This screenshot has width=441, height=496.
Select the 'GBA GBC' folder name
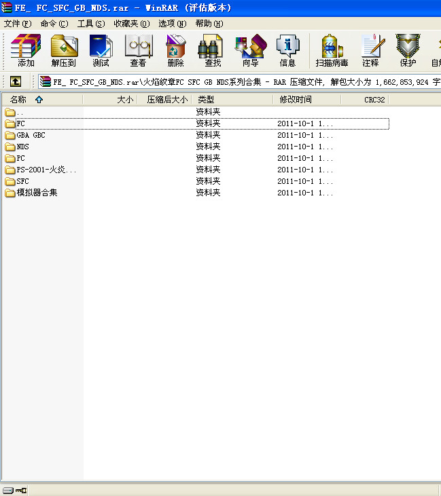(x=31, y=136)
